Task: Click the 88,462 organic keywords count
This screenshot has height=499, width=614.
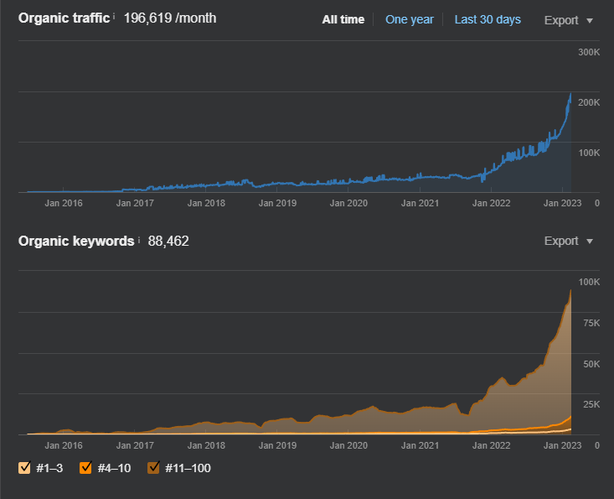Action: coord(168,241)
